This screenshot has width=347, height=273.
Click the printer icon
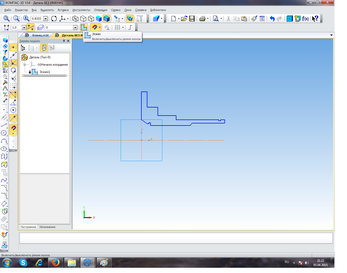pos(202,19)
